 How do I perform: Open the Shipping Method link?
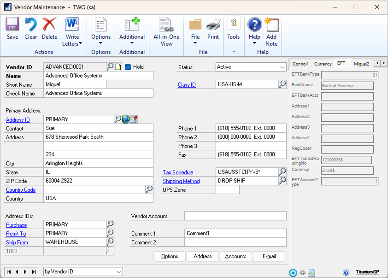pyautogui.click(x=181, y=181)
